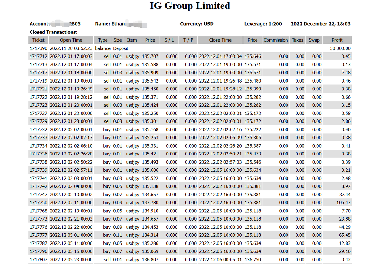The height and width of the screenshot is (264, 375).
Task: Click close price 135.473
Action: click(x=253, y=154)
